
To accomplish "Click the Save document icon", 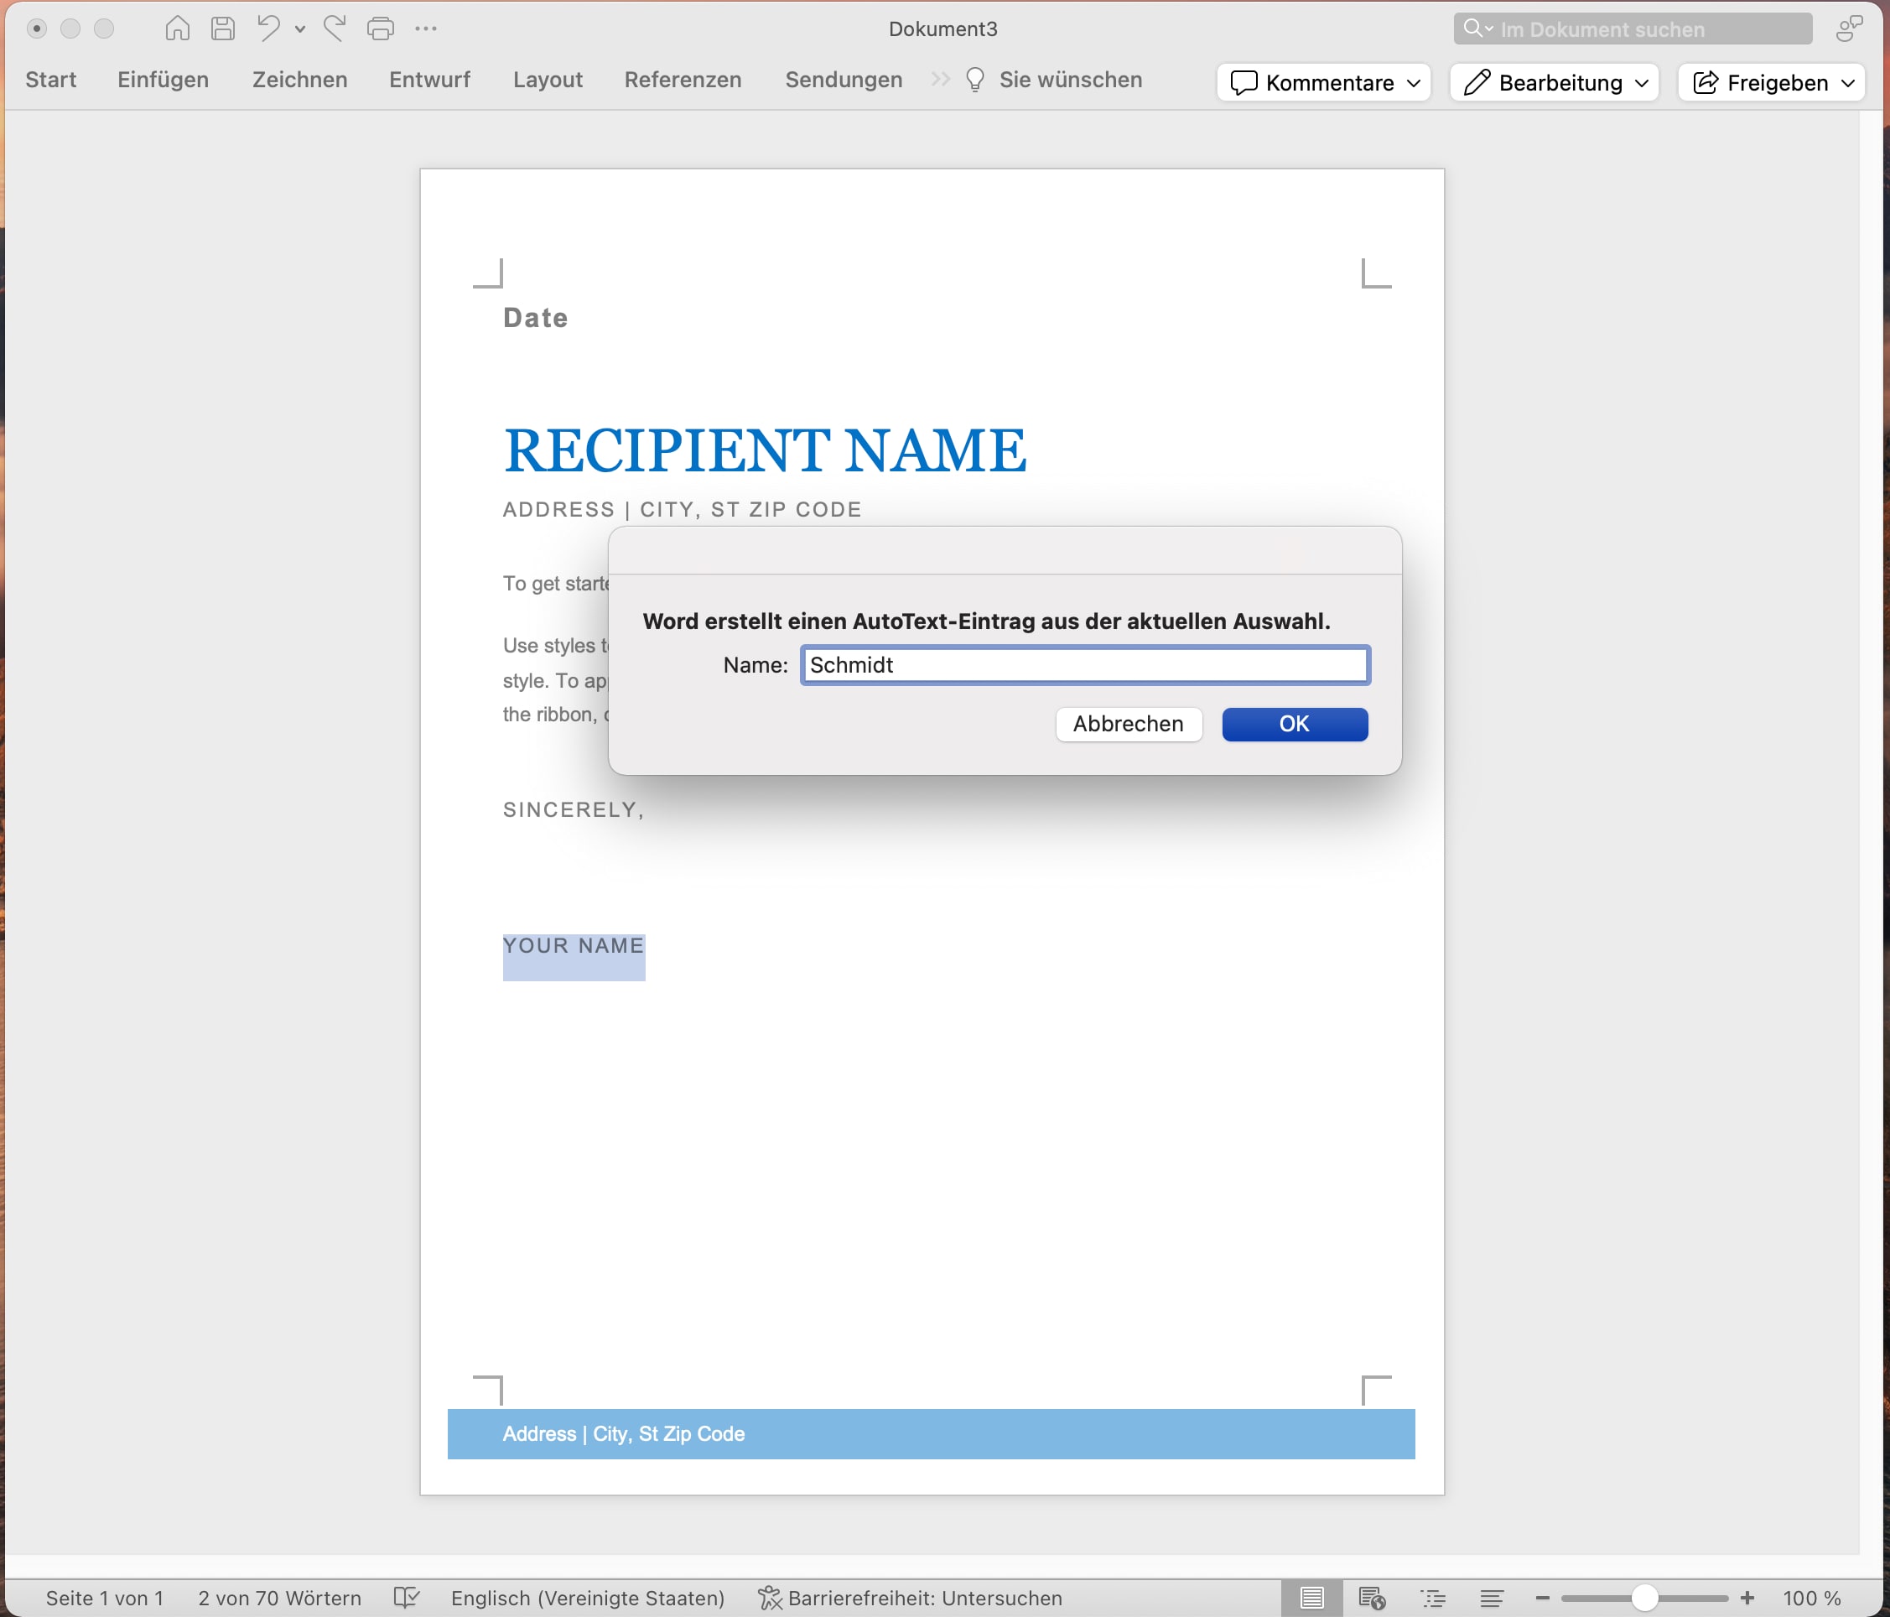I will point(222,29).
